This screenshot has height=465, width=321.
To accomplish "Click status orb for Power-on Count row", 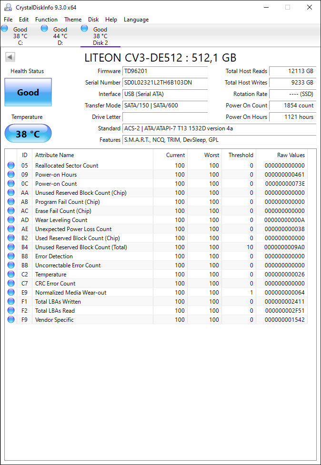I will point(11,184).
